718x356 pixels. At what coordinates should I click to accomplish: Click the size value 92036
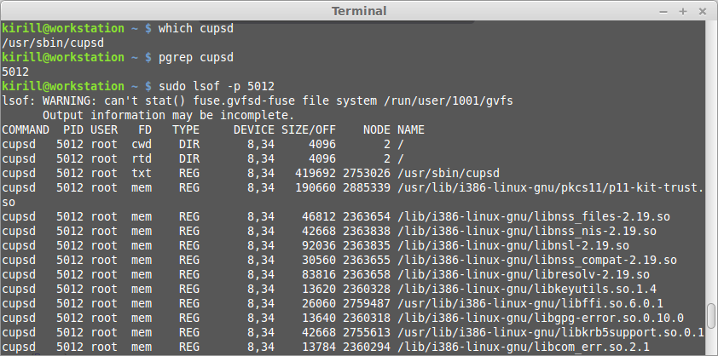click(x=319, y=246)
